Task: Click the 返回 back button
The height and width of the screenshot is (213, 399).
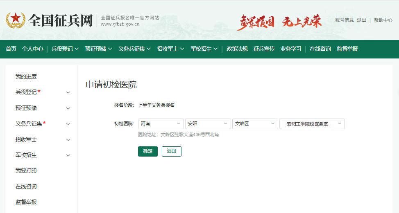Action: (x=171, y=151)
